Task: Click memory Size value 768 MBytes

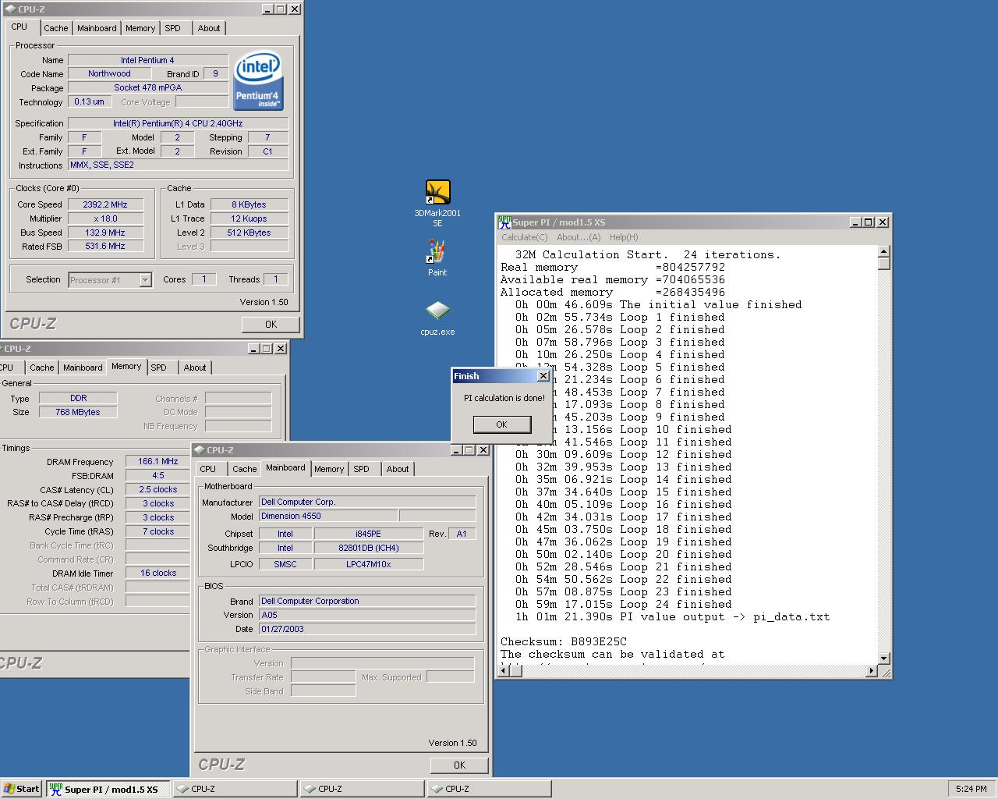Action: [78, 412]
